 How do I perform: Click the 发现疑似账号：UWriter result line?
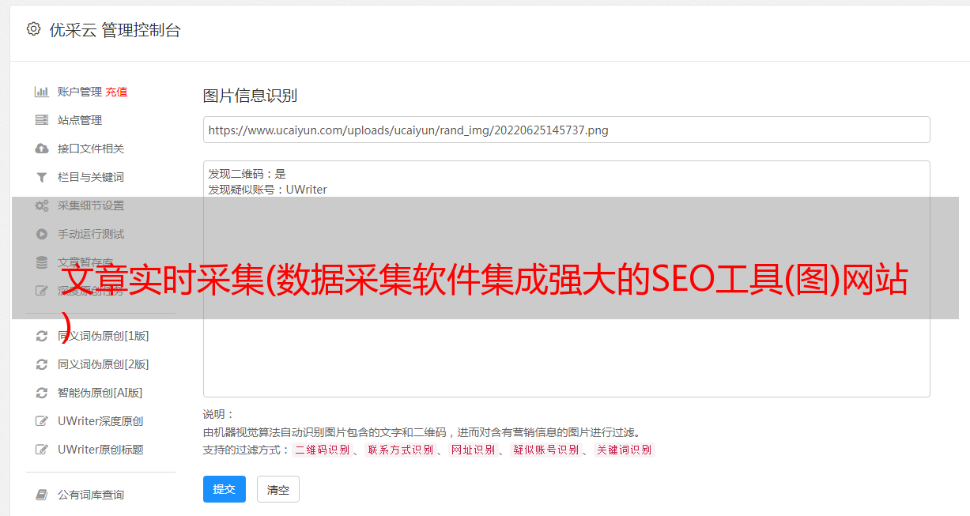click(268, 190)
